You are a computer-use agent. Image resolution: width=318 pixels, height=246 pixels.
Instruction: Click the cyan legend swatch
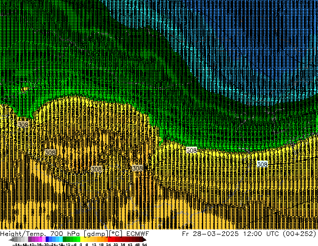point(61,239)
